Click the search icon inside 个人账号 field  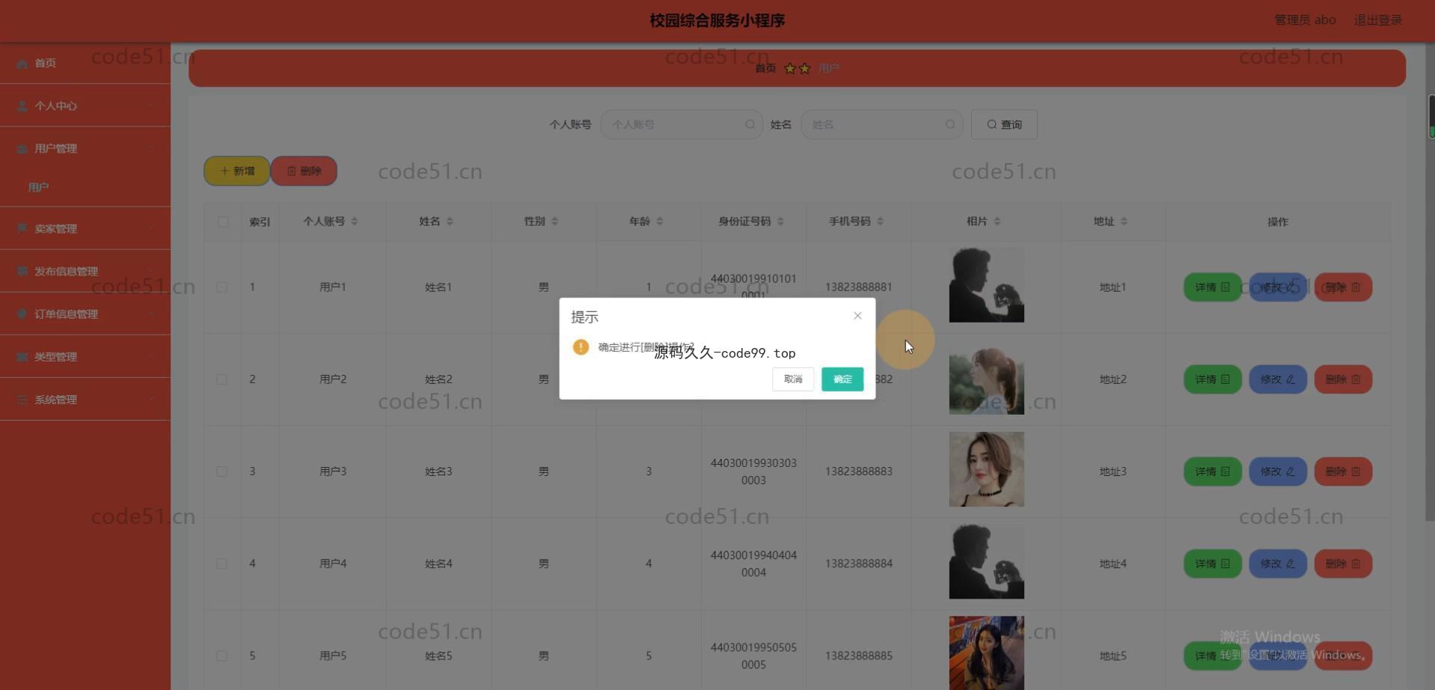pyautogui.click(x=750, y=124)
